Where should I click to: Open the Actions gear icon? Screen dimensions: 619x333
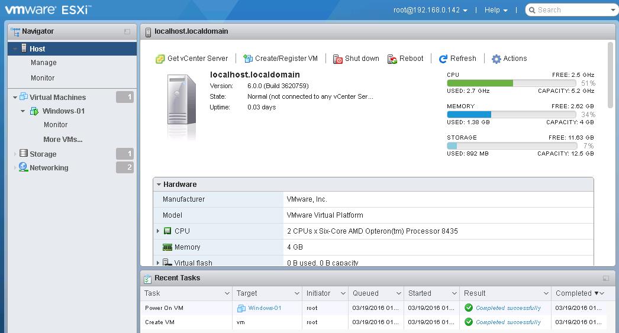tap(497, 59)
